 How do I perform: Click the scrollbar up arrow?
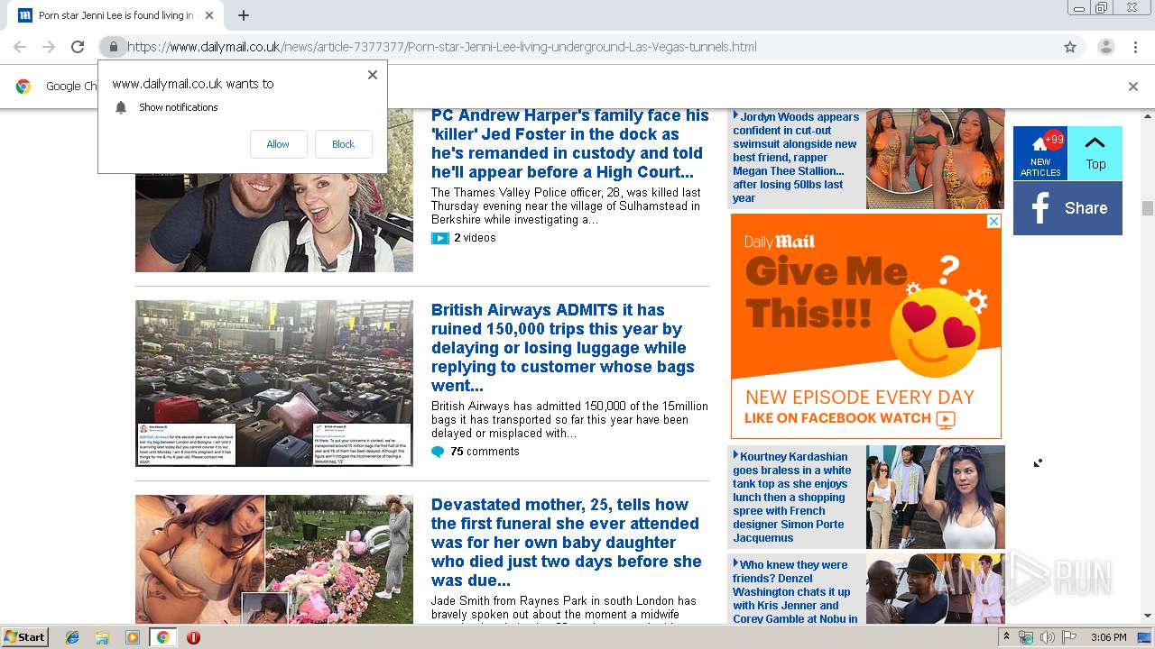coord(1148,115)
